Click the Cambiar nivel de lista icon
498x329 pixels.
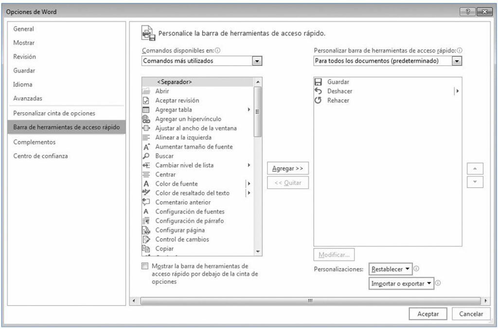pyautogui.click(x=146, y=165)
